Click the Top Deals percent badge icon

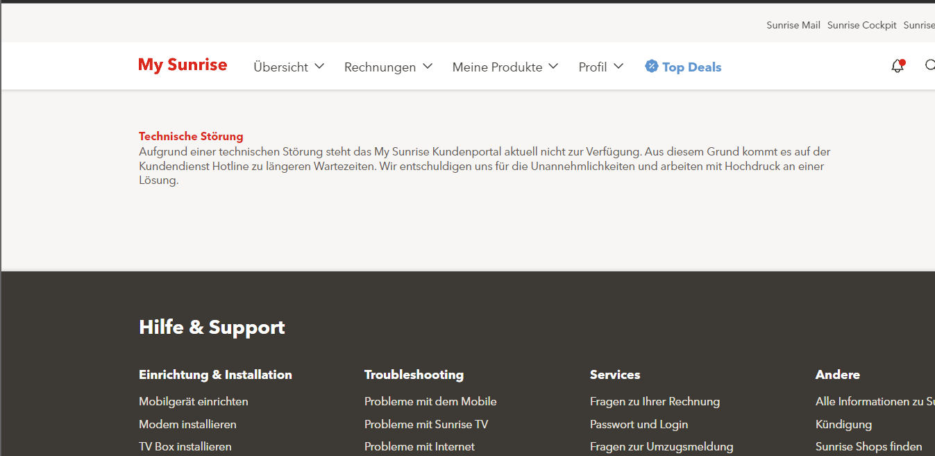[651, 67]
